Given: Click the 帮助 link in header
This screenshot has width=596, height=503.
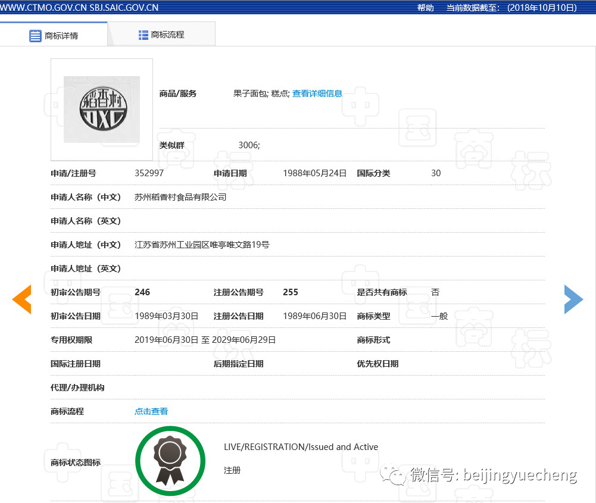Looking at the screenshot, I should (425, 8).
